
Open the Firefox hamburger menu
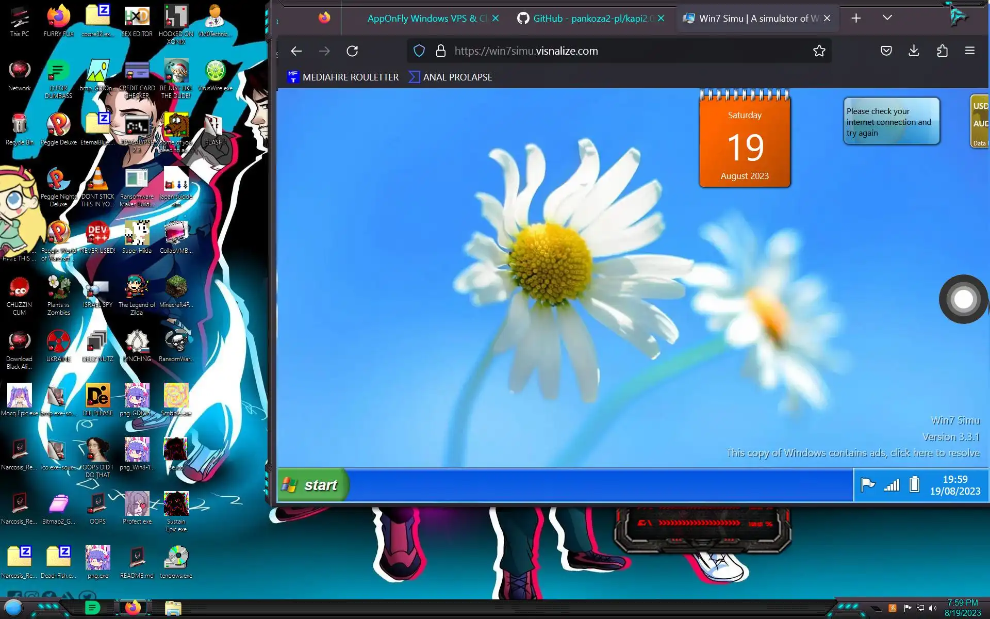(969, 51)
